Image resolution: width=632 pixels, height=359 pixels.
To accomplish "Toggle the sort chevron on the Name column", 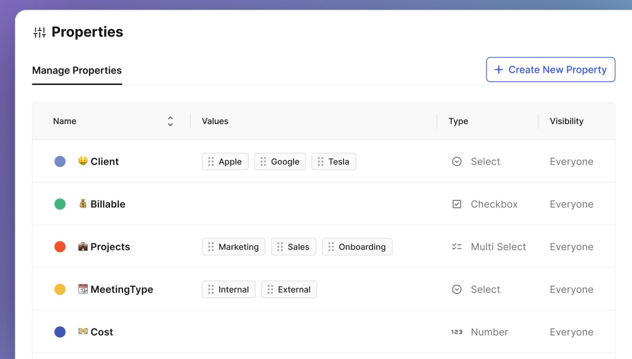I will [x=170, y=121].
